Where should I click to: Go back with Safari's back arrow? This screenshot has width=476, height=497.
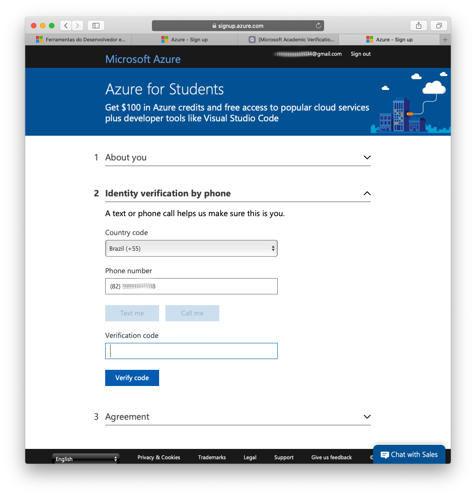pyautogui.click(x=66, y=26)
